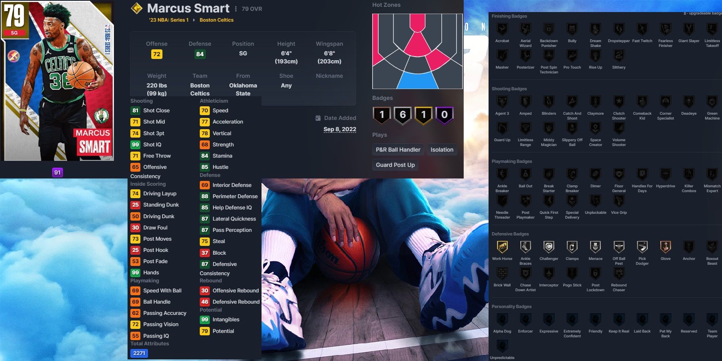Click the Perimeter Defense attribute row

click(x=229, y=196)
